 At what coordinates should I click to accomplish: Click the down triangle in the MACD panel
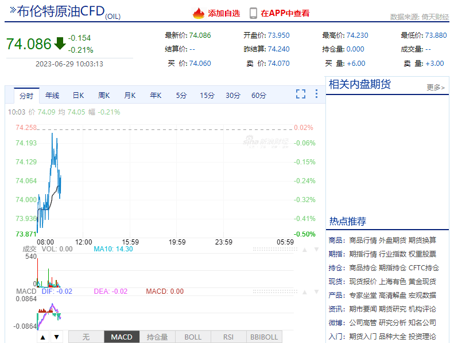(316, 292)
